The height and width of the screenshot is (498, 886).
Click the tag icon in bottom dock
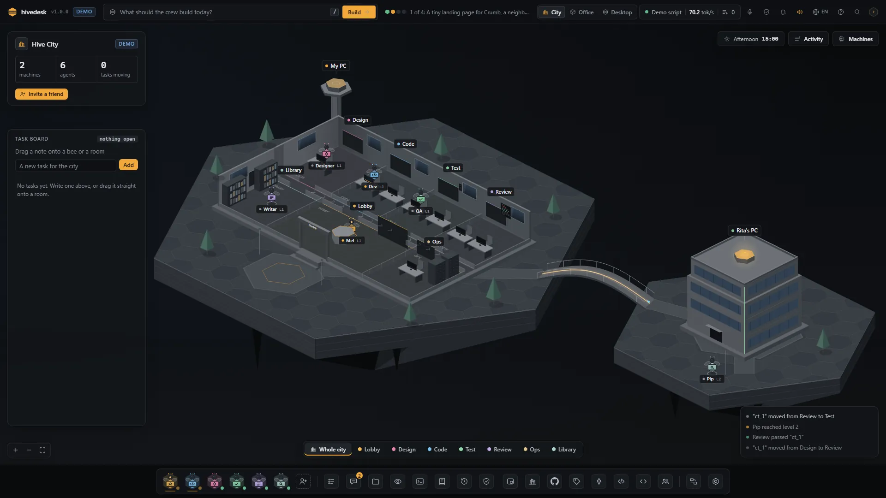(x=577, y=481)
